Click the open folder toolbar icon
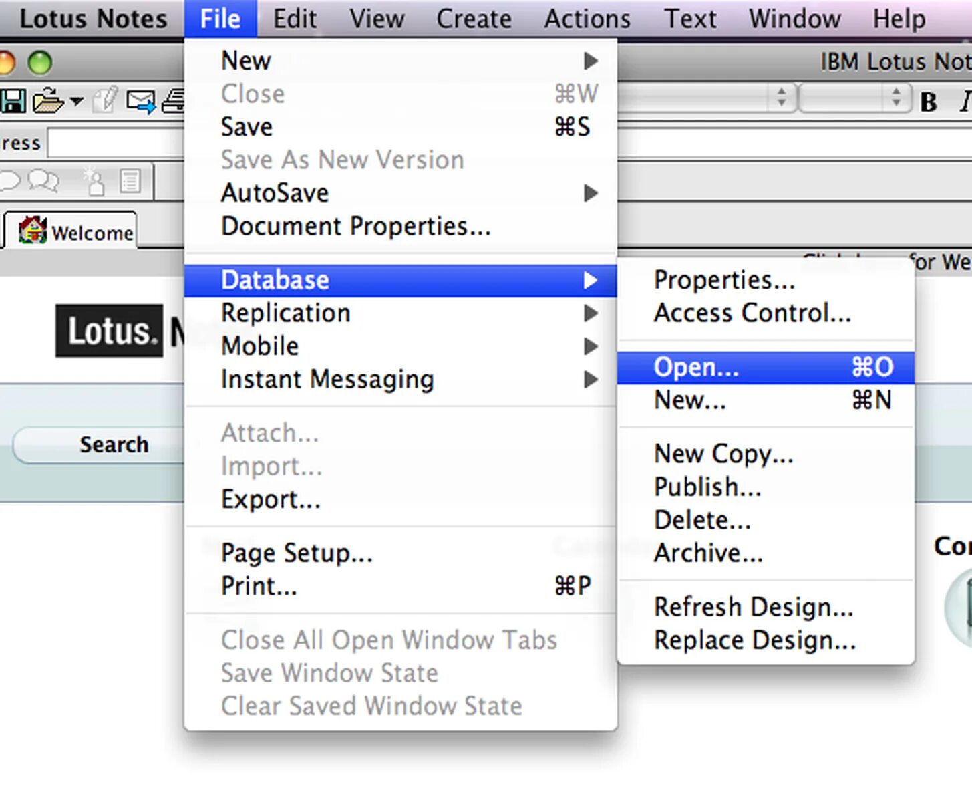Screen dimensions: 972x802 click(x=47, y=101)
